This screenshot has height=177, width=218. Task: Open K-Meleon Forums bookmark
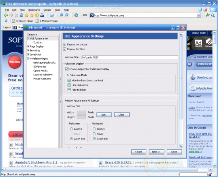coord(47,21)
